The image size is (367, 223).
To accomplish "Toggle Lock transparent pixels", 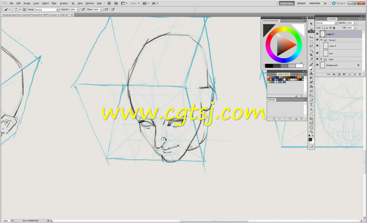I will [324, 28].
